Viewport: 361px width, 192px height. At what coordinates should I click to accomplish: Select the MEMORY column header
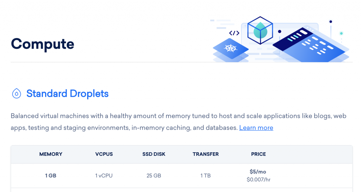tap(51, 154)
